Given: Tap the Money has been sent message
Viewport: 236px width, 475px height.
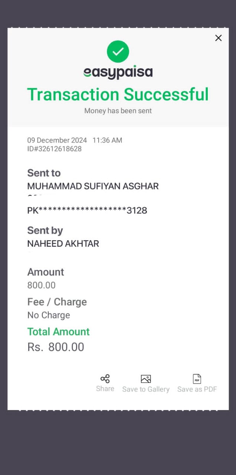Looking at the screenshot, I should tap(118, 111).
